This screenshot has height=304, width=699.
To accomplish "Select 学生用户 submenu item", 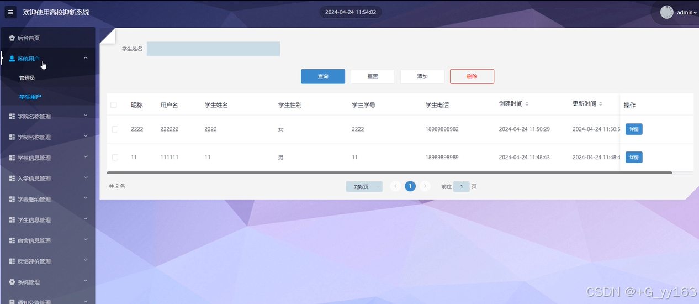I will [30, 97].
